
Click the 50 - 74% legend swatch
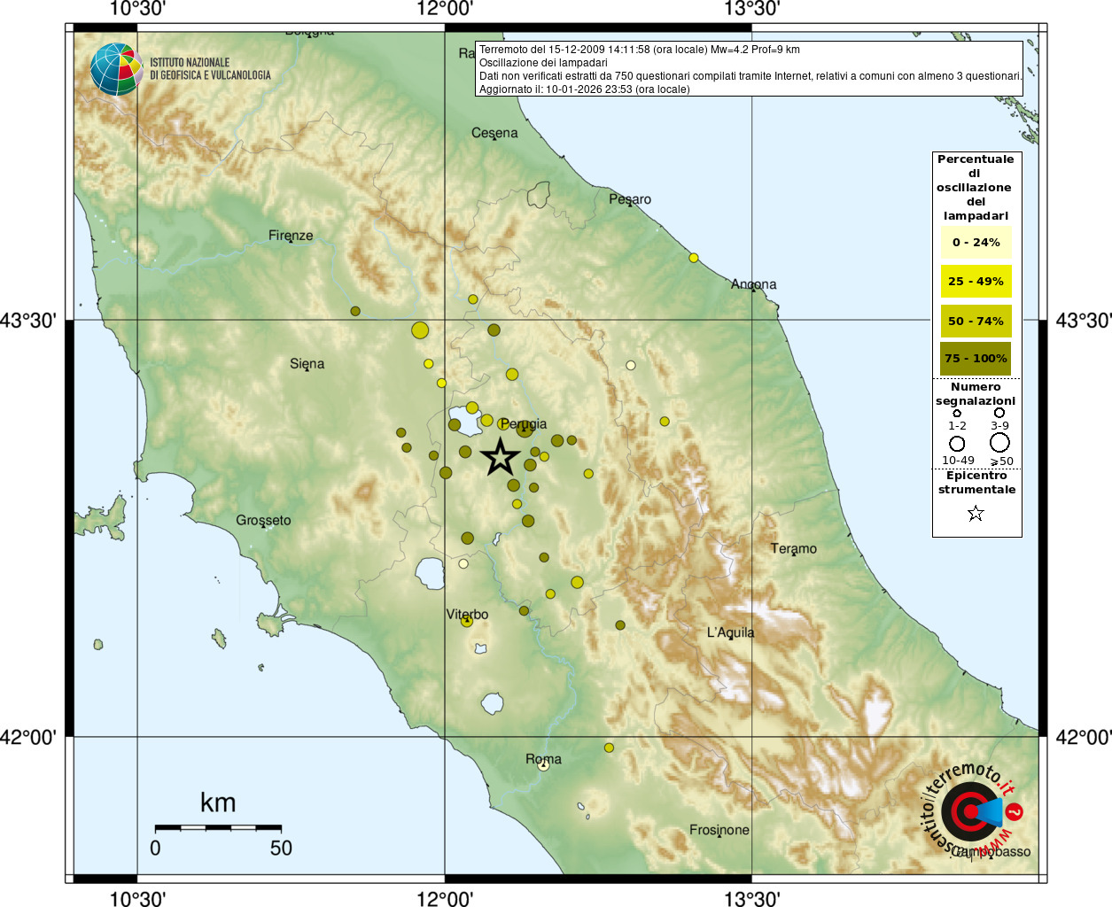pyautogui.click(x=976, y=321)
